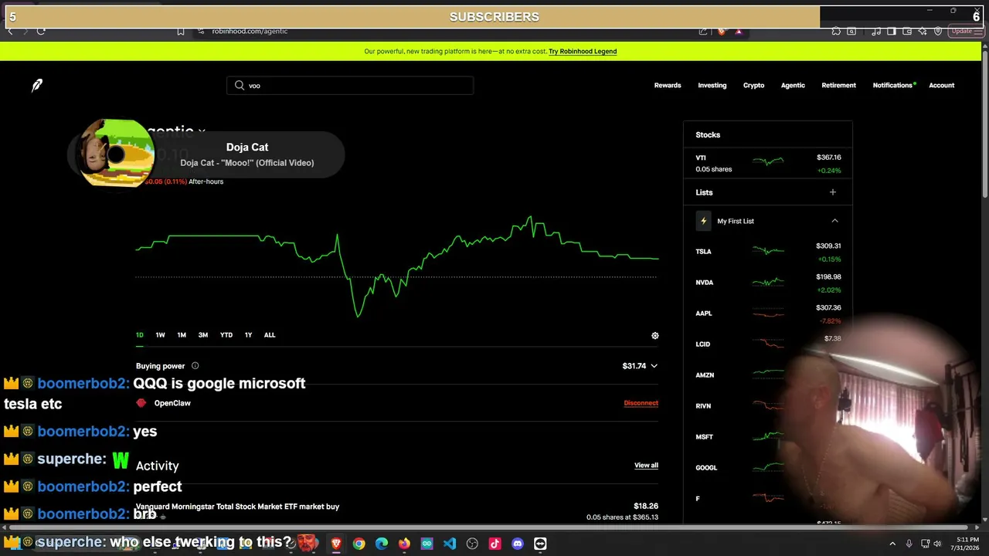Open Brave Rewards triangle icon

[739, 31]
